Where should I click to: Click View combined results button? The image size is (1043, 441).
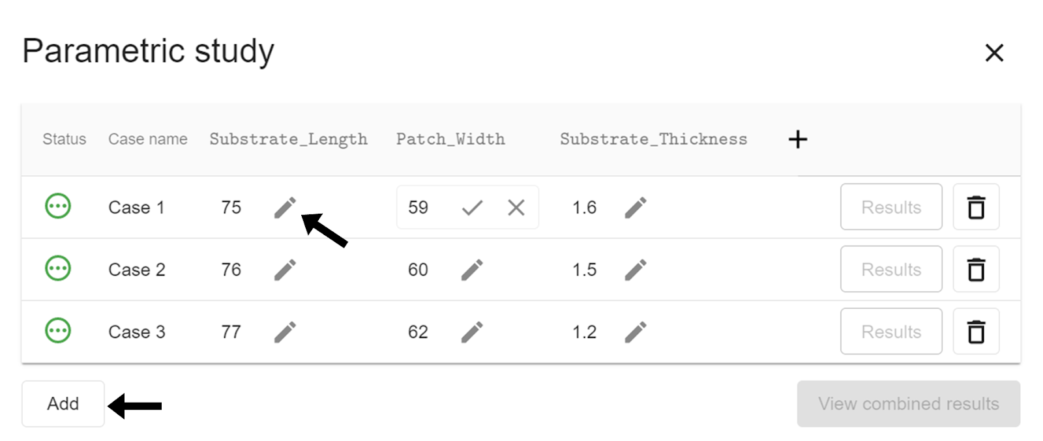click(908, 404)
